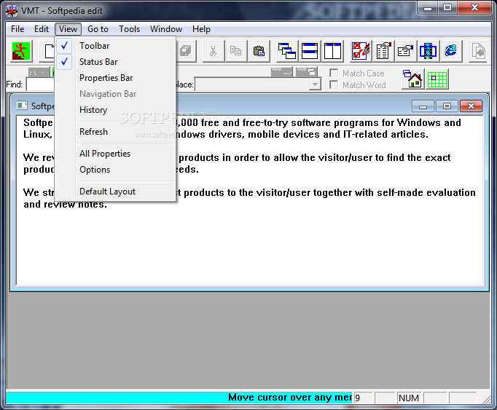This screenshot has height=410, width=497.
Task: Click the grayed Navigation Bar entry
Action: (x=116, y=94)
